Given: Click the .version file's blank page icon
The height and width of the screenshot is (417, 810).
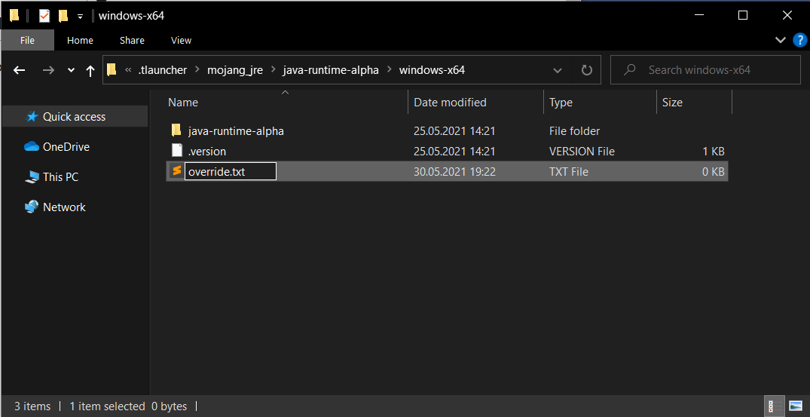Looking at the screenshot, I should [x=177, y=151].
